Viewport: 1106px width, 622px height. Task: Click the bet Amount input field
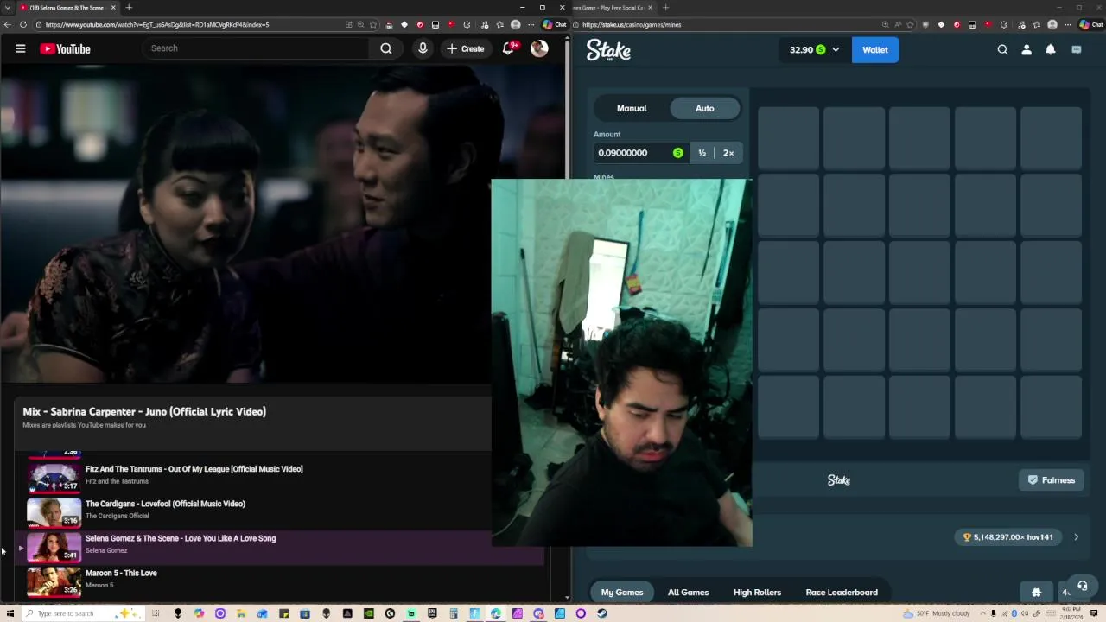tap(640, 153)
